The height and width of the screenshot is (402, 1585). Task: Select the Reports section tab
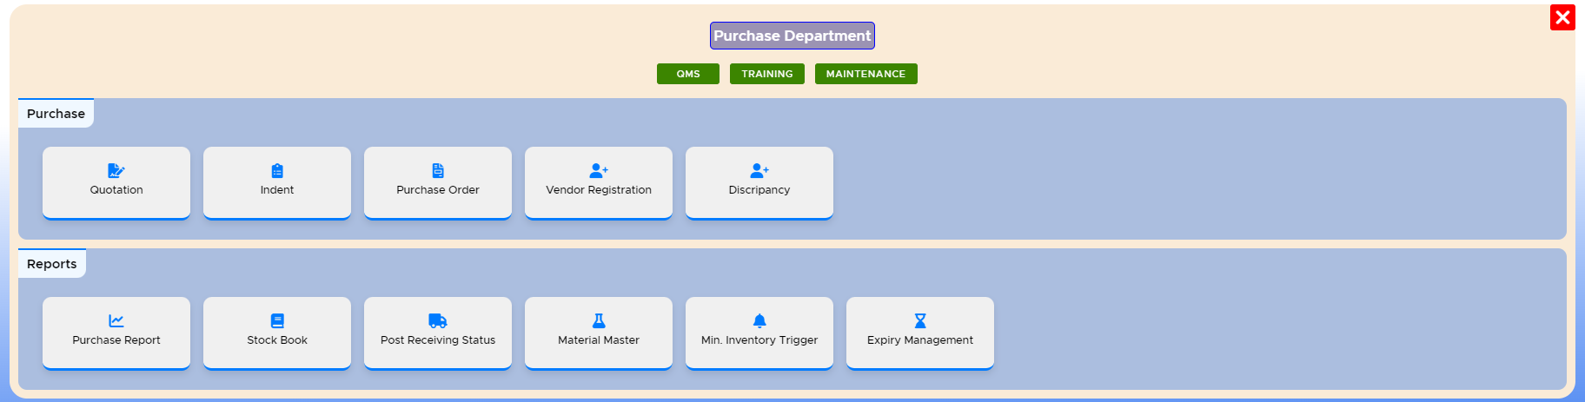click(x=52, y=264)
